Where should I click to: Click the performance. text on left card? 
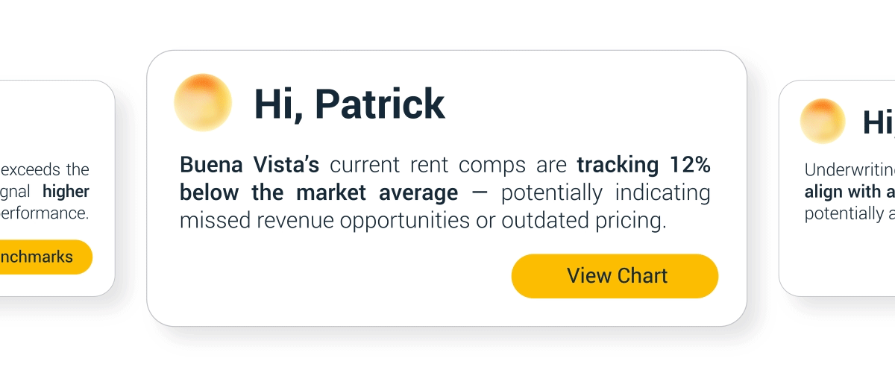[x=45, y=213]
